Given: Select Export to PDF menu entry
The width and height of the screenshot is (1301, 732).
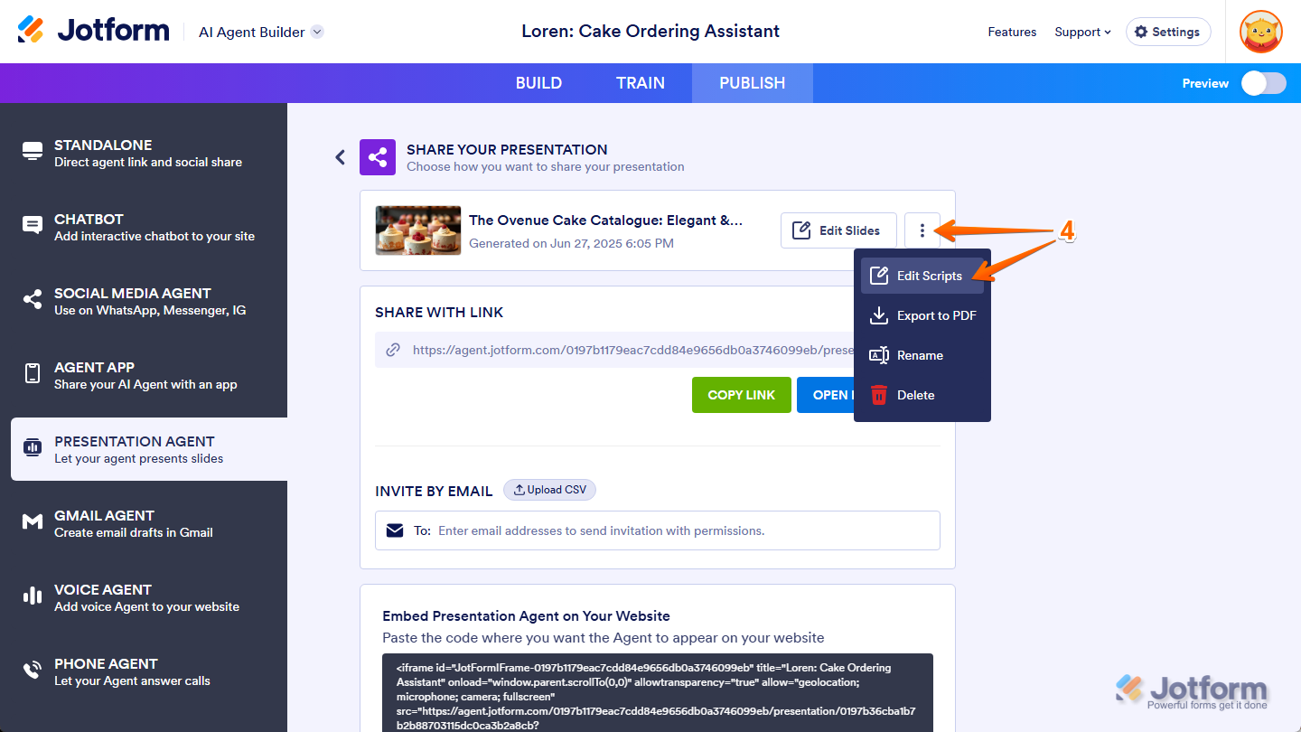Looking at the screenshot, I should coord(922,315).
